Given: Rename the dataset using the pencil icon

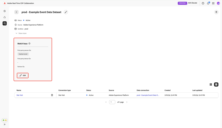Looking at the screenshot, I should pyautogui.click(x=66, y=12).
